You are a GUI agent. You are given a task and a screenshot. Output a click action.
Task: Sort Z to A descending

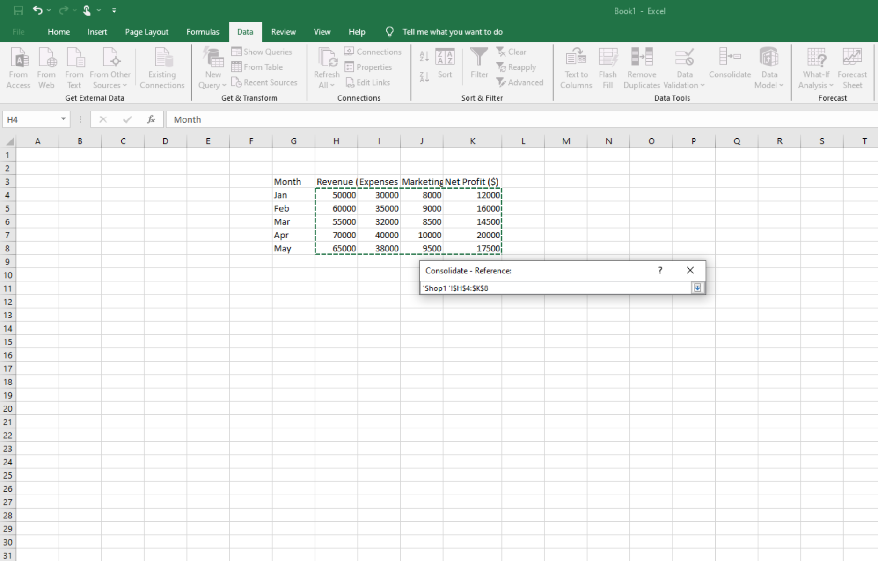tap(424, 76)
